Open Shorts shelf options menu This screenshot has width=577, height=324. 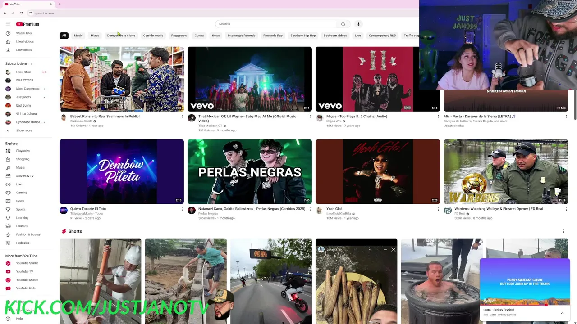[563, 231]
